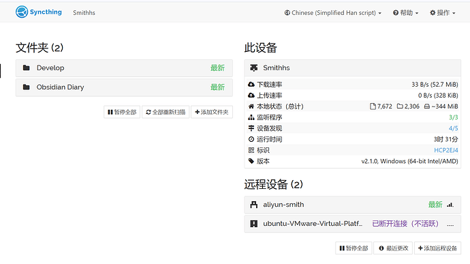Expand the Develop folder row

[x=124, y=68]
